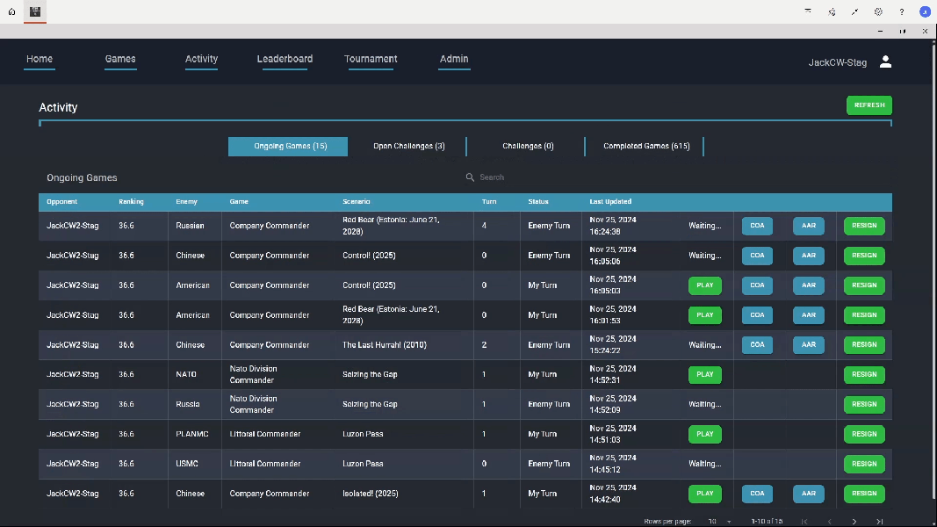Open settings gear in top toolbar
The height and width of the screenshot is (527, 937).
pos(878,12)
